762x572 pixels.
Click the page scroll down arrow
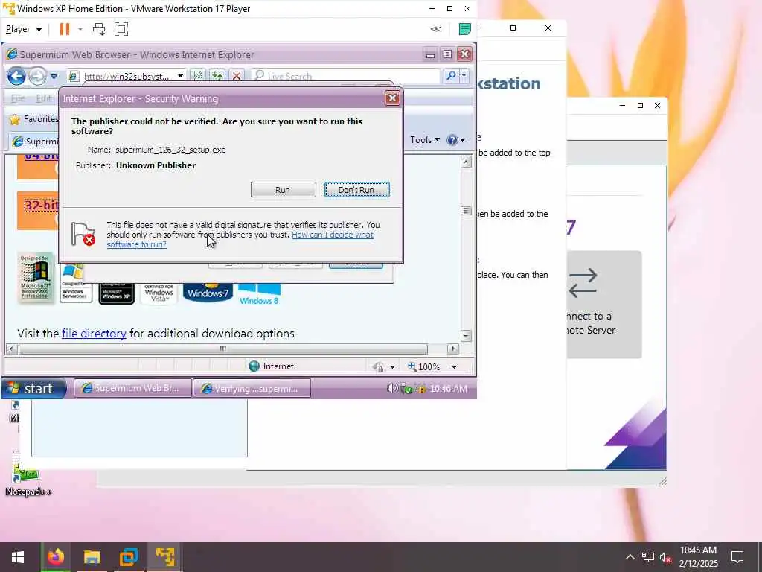[466, 336]
